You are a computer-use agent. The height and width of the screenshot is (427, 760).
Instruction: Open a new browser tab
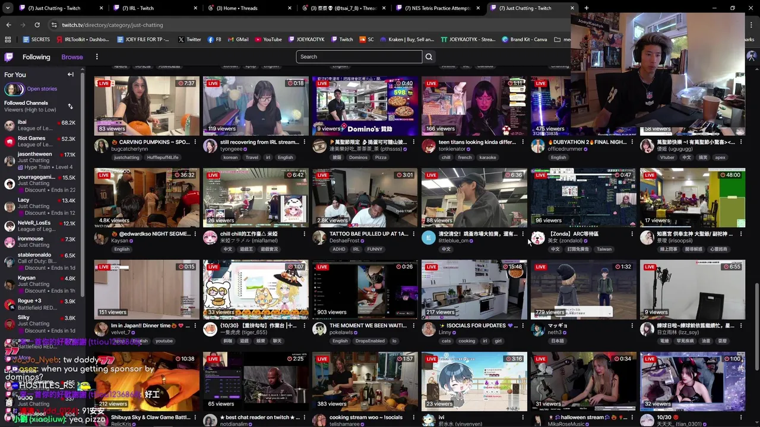coord(586,8)
